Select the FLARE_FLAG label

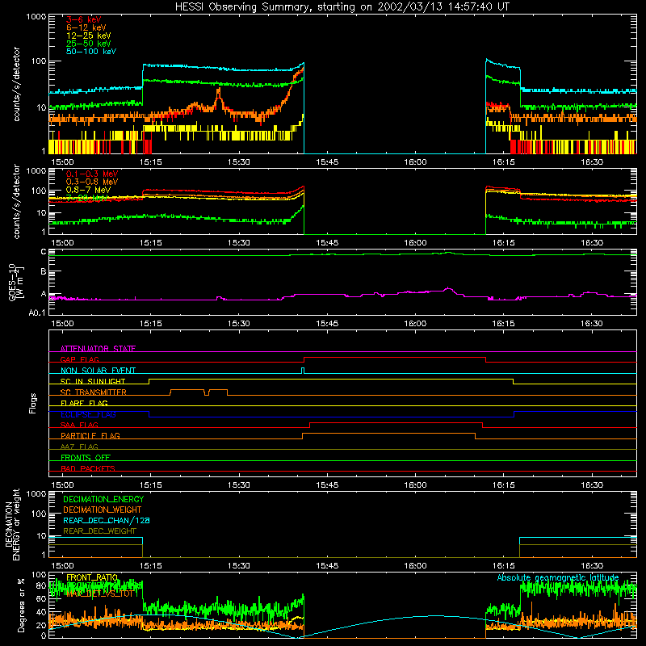tap(84, 403)
